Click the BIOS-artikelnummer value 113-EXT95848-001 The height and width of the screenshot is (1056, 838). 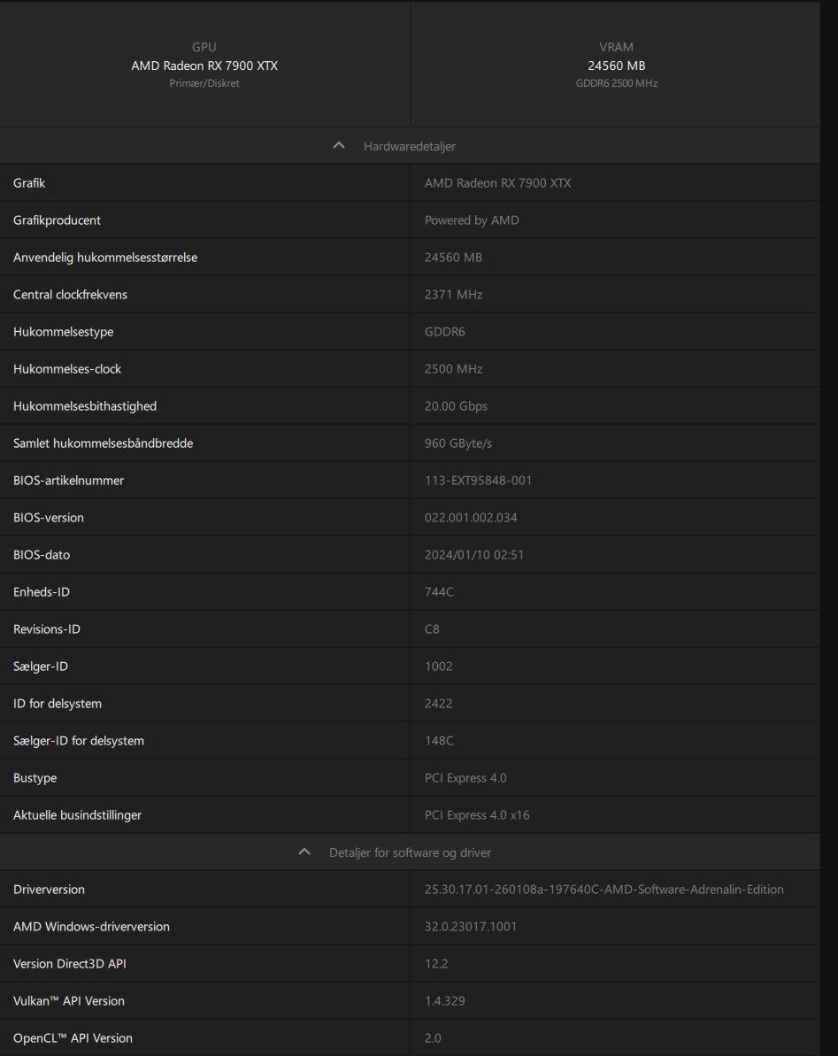478,481
